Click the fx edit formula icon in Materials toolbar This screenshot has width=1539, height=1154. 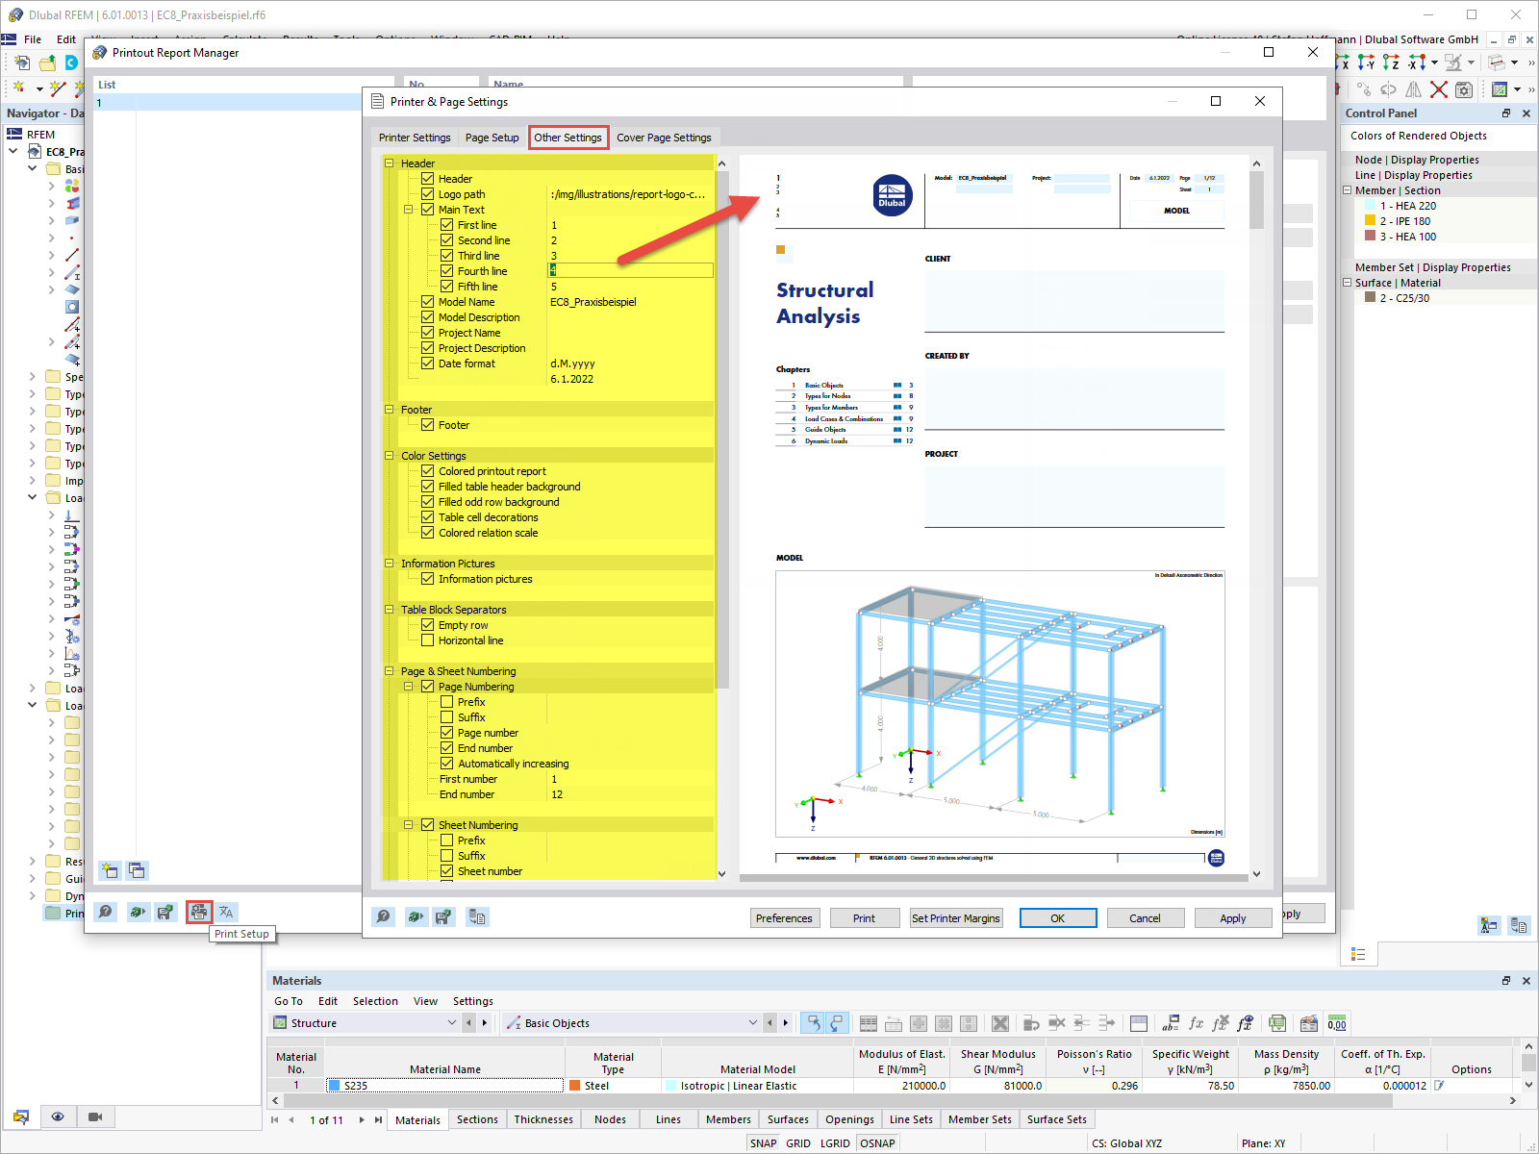point(1196,1023)
